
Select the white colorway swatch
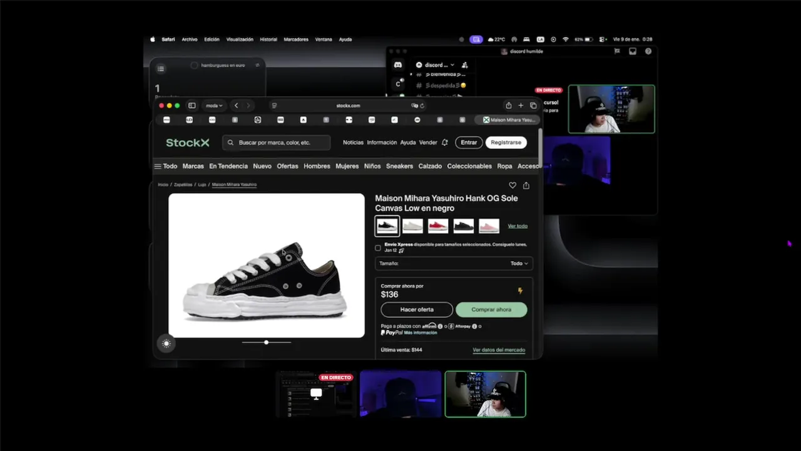pos(412,225)
